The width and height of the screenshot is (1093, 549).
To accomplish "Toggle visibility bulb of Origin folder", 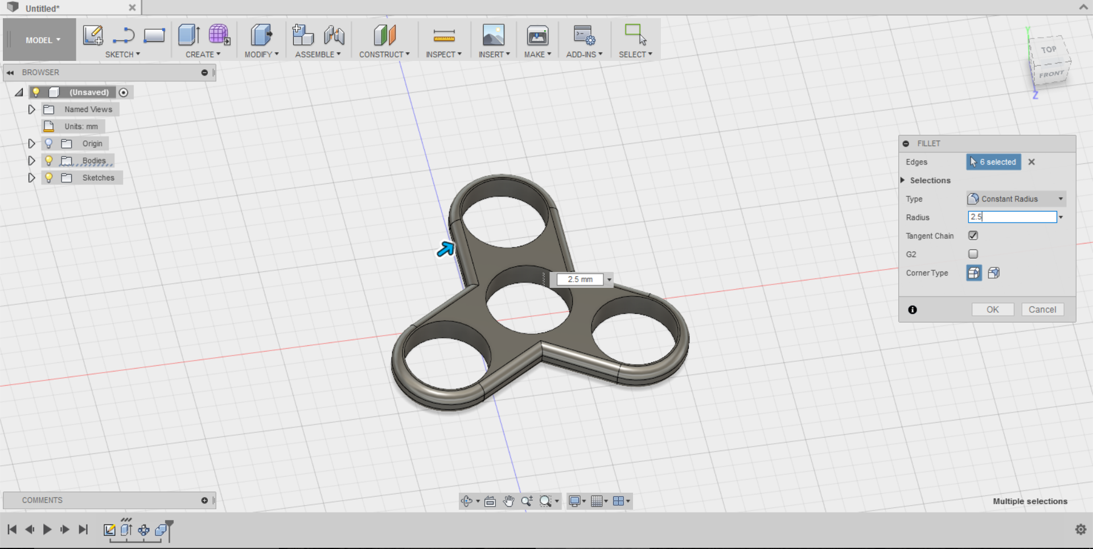I will click(49, 143).
